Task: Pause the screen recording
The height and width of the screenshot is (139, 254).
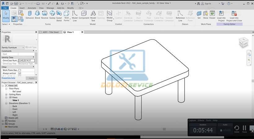Action: coord(244,128)
